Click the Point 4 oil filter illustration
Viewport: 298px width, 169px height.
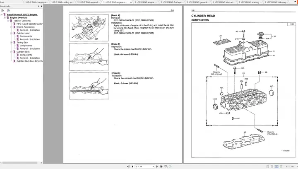click(89, 28)
